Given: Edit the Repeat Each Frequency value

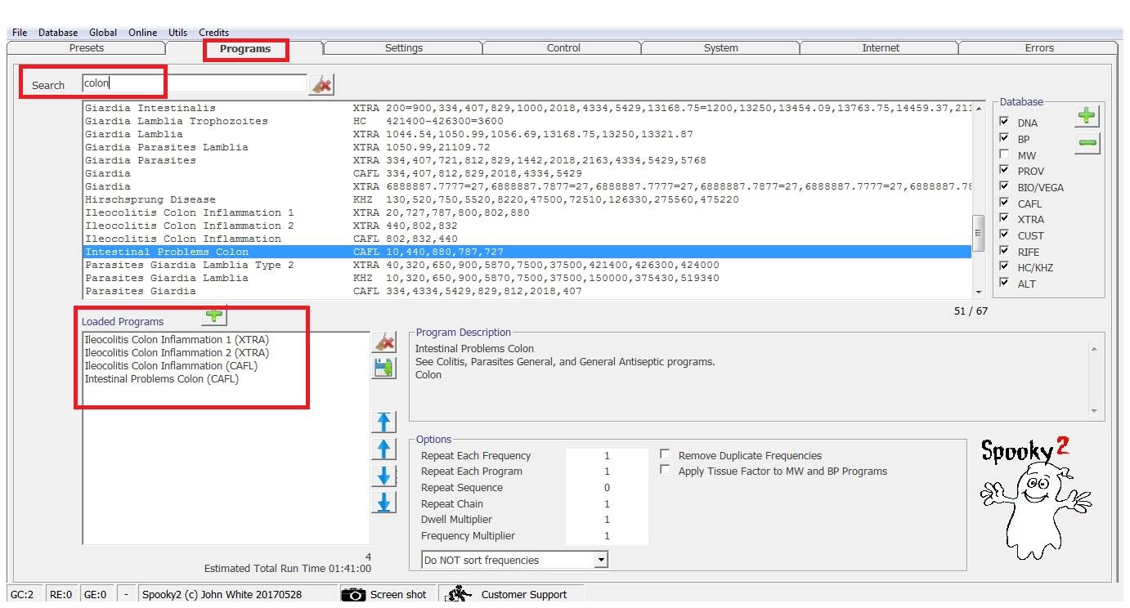Looking at the screenshot, I should [x=607, y=455].
